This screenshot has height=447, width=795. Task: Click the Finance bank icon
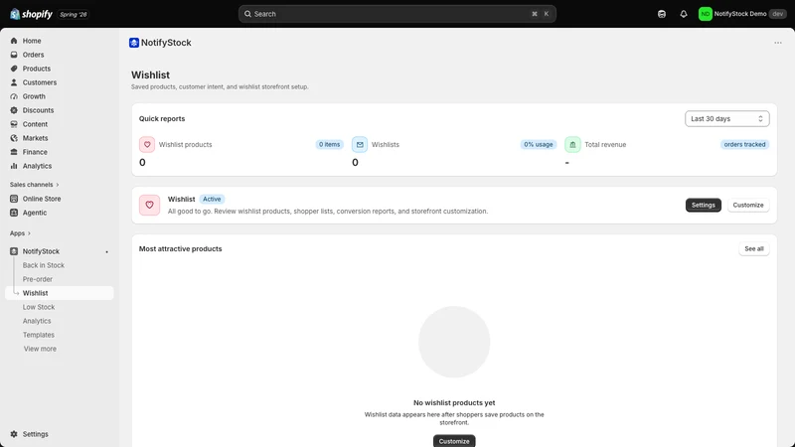(x=14, y=152)
